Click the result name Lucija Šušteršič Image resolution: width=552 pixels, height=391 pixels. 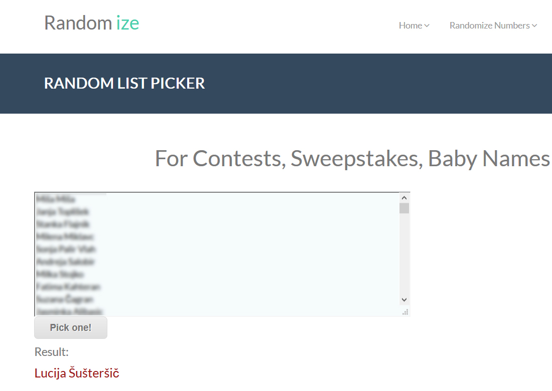(77, 373)
